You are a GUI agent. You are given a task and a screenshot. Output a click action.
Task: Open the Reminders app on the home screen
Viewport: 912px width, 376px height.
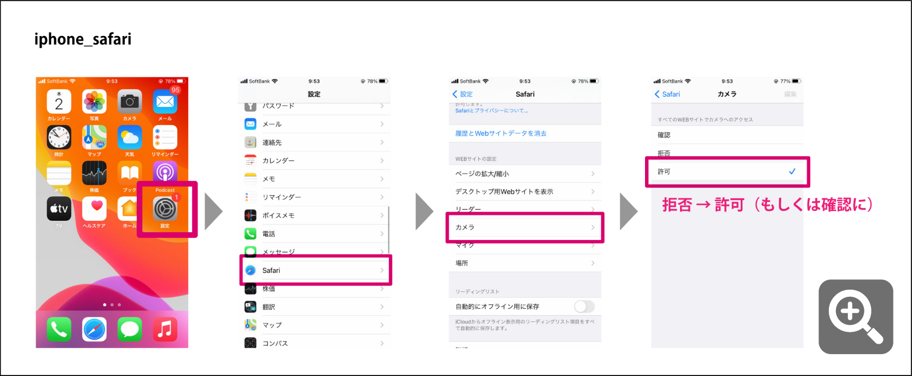pos(165,137)
